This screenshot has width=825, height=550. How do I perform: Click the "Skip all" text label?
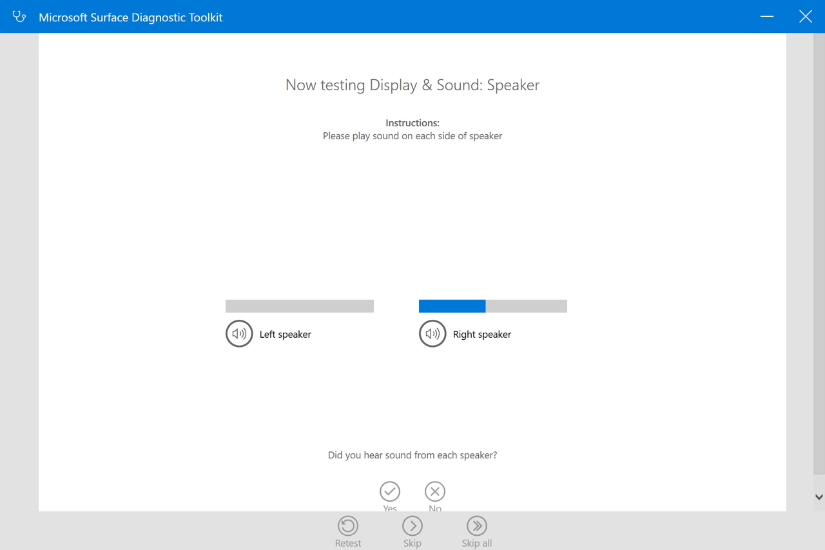(477, 544)
